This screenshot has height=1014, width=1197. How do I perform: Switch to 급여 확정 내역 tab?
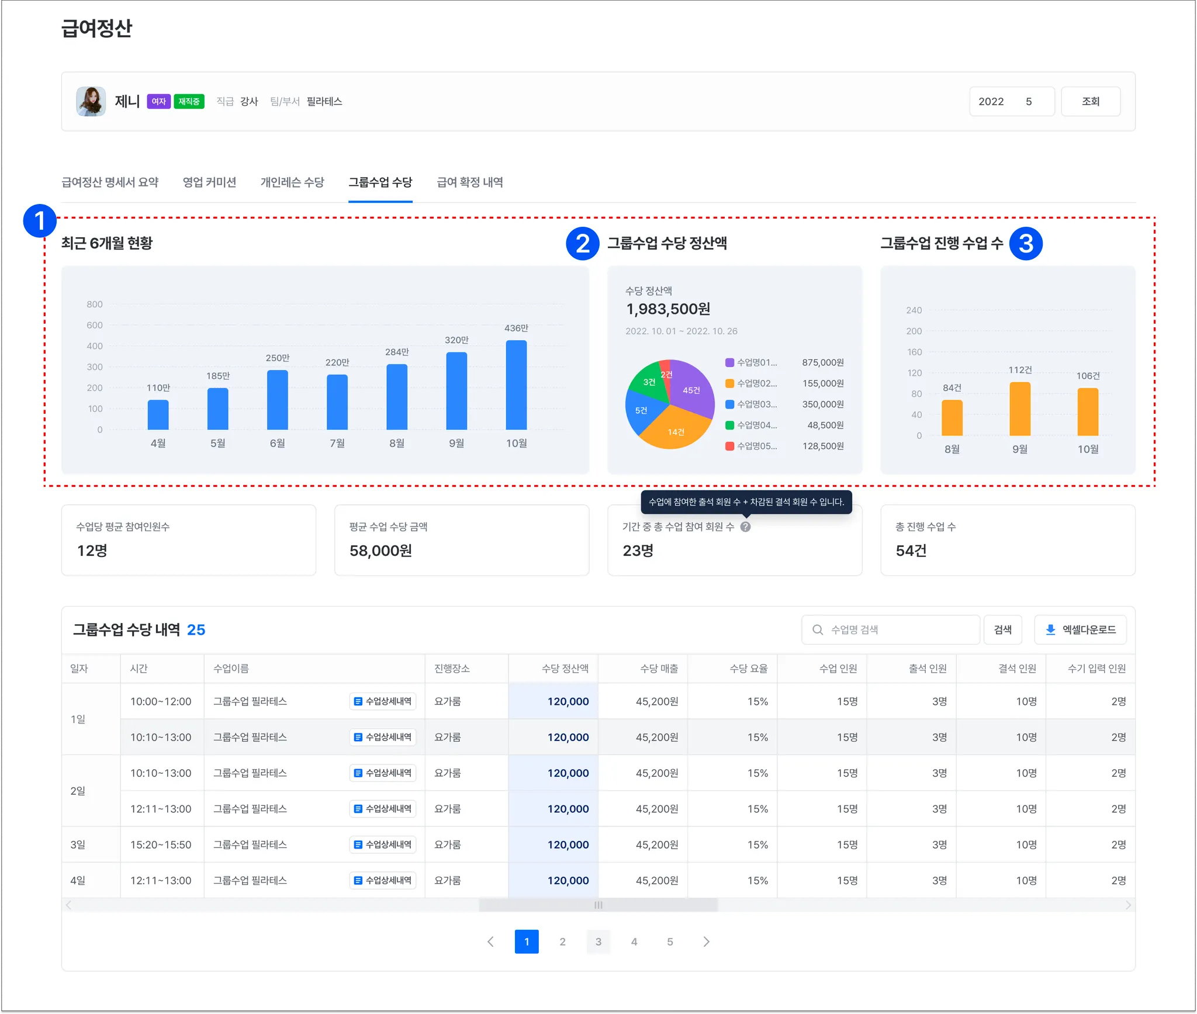pos(469,182)
